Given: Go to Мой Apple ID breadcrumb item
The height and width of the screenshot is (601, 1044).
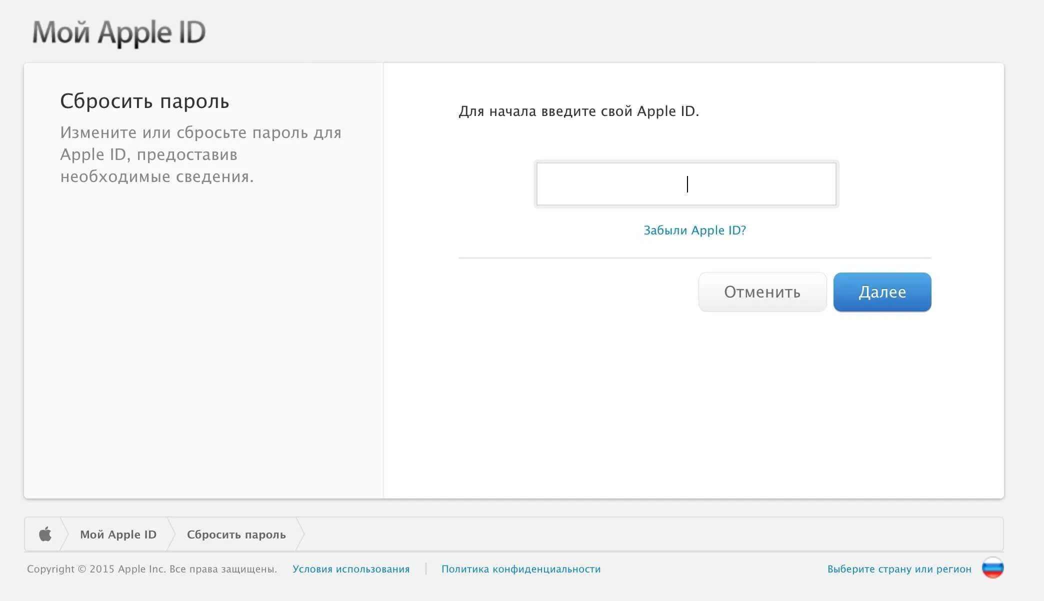Looking at the screenshot, I should [118, 534].
